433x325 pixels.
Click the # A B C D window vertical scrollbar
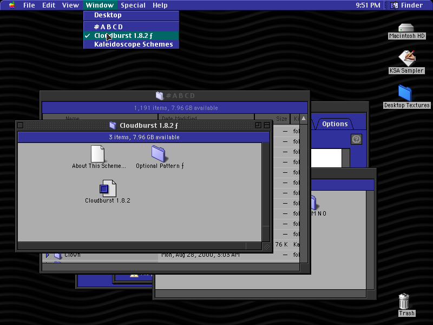tap(304, 193)
